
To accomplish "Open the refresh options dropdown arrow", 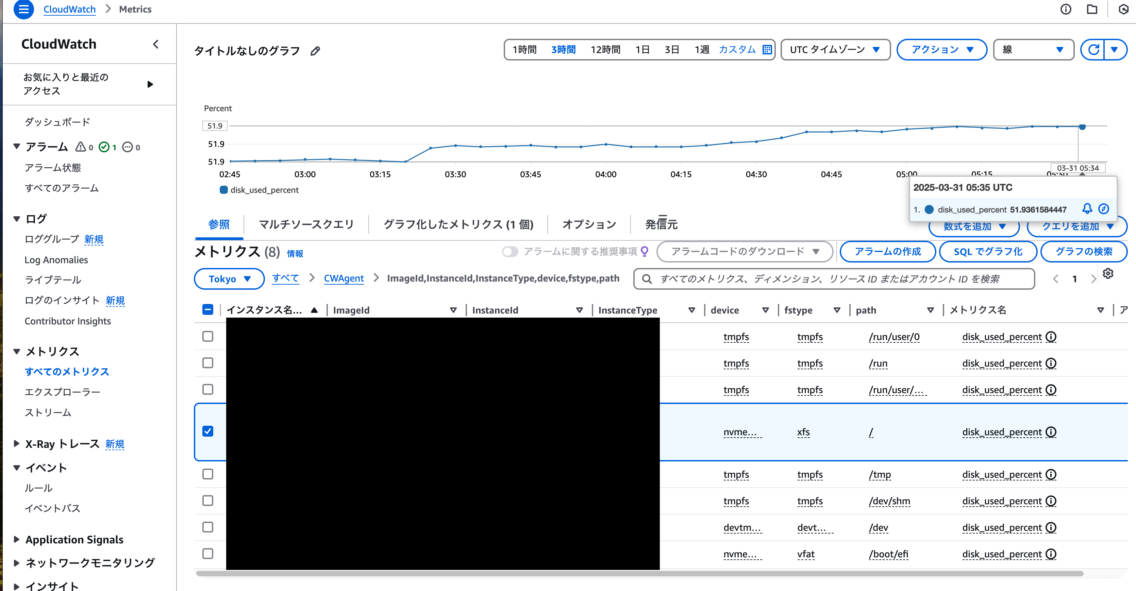I will [1115, 49].
